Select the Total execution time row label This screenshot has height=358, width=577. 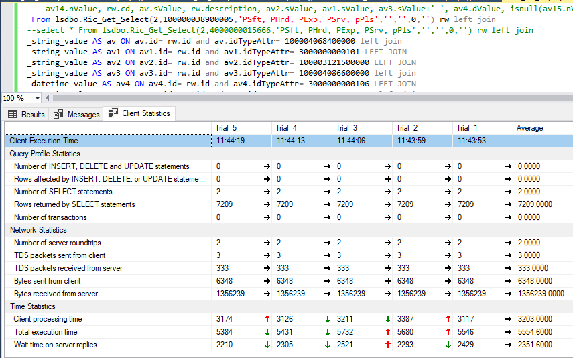click(x=46, y=332)
